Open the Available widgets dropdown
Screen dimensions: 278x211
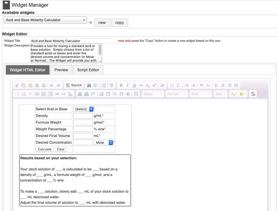45,20
